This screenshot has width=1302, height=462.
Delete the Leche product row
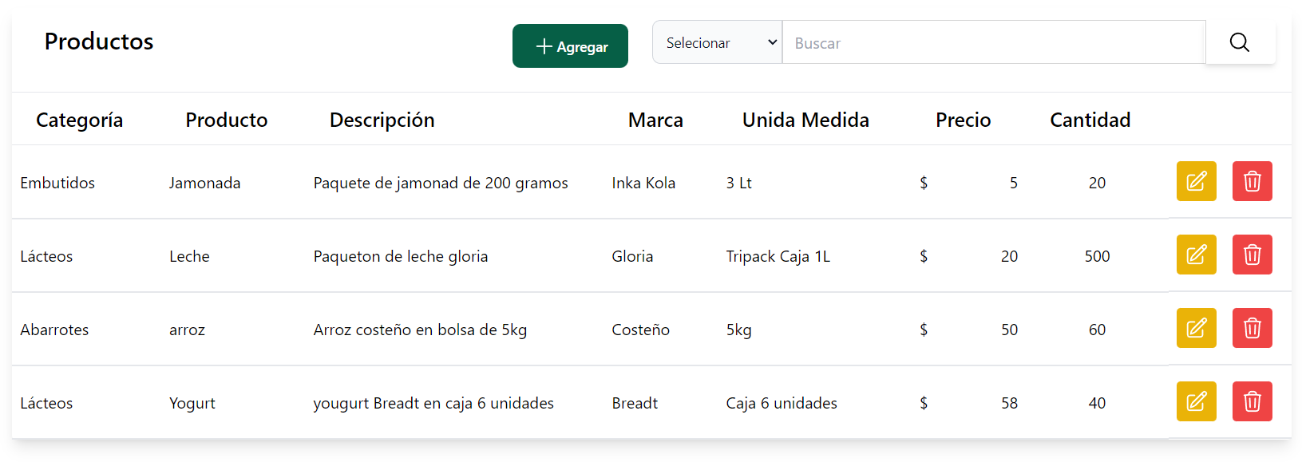pyautogui.click(x=1252, y=255)
